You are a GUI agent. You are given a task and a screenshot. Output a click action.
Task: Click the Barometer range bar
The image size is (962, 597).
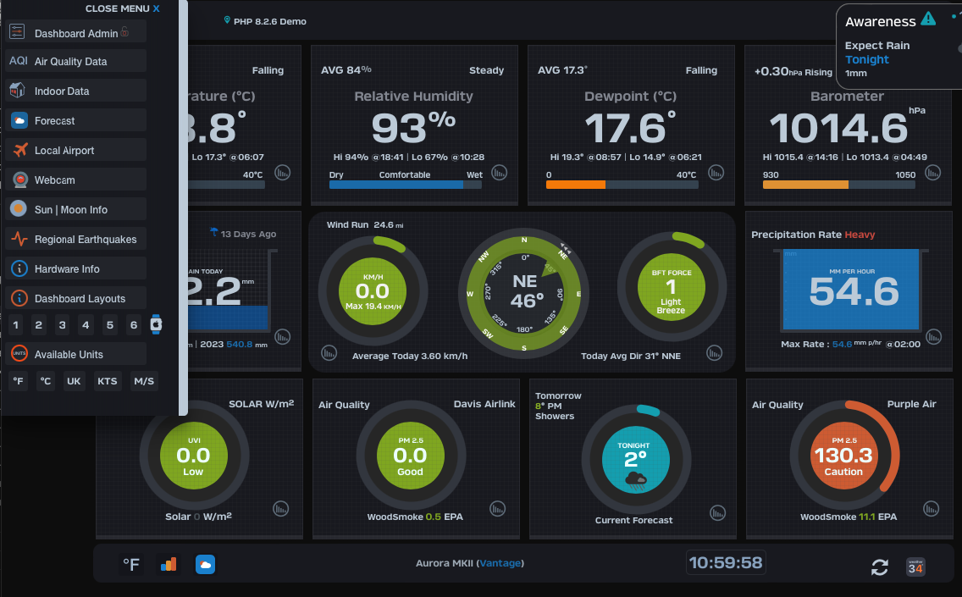click(839, 184)
